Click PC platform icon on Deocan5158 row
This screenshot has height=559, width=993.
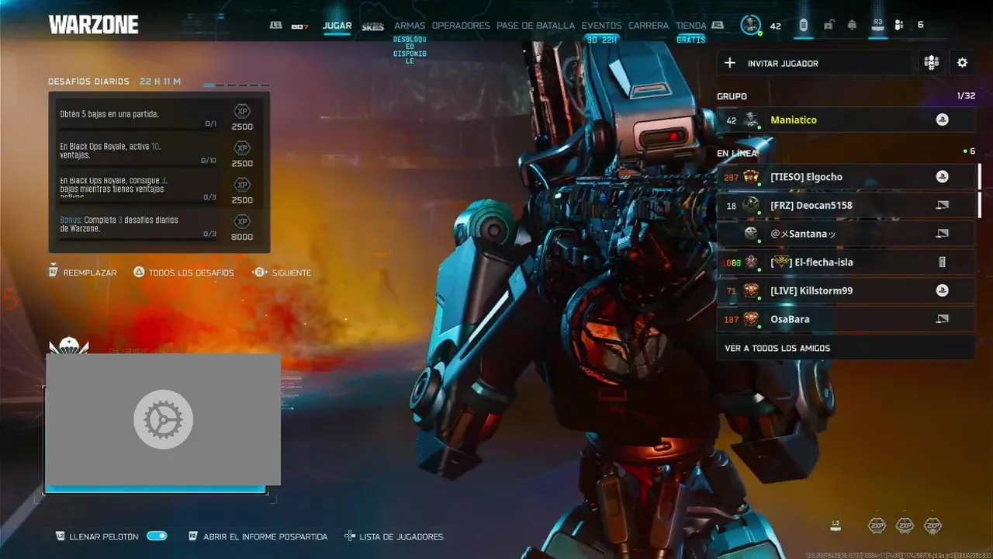[942, 205]
